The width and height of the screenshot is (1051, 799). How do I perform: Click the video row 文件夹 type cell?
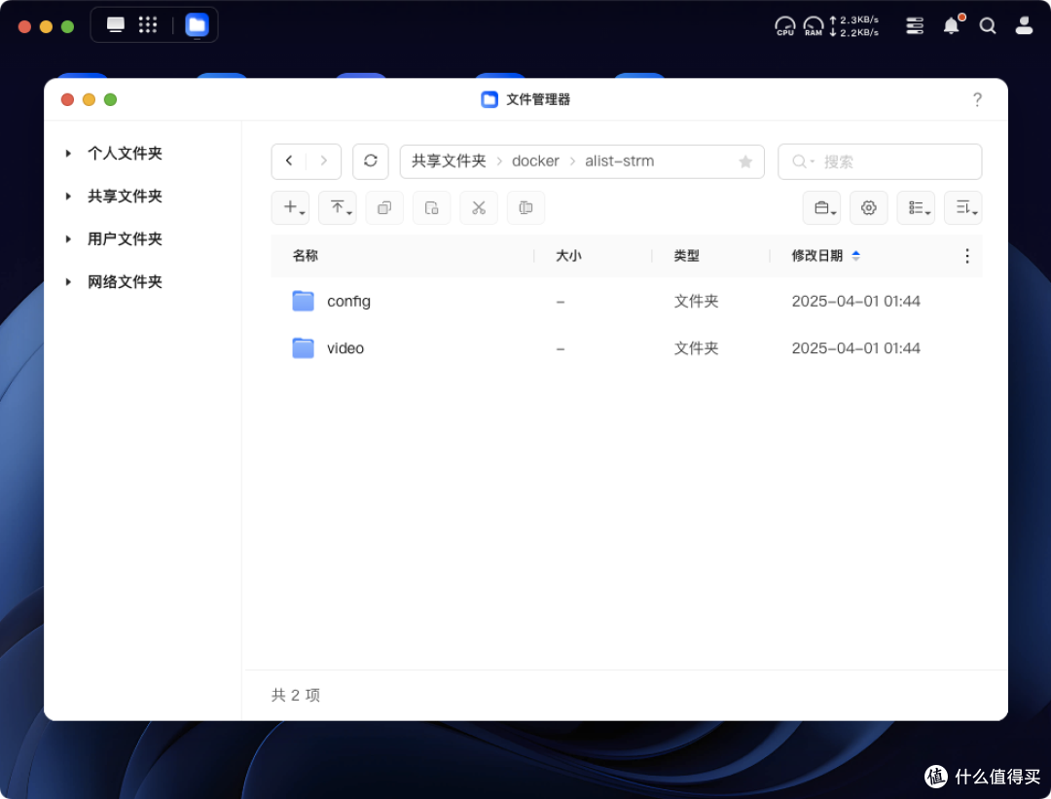point(696,347)
